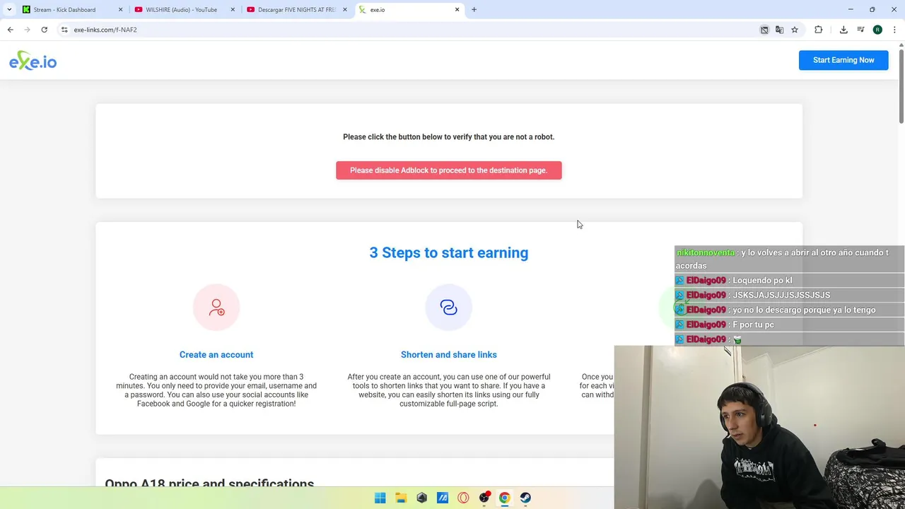Click the disable Adblock red notice button
The image size is (905, 509).
pyautogui.click(x=449, y=170)
